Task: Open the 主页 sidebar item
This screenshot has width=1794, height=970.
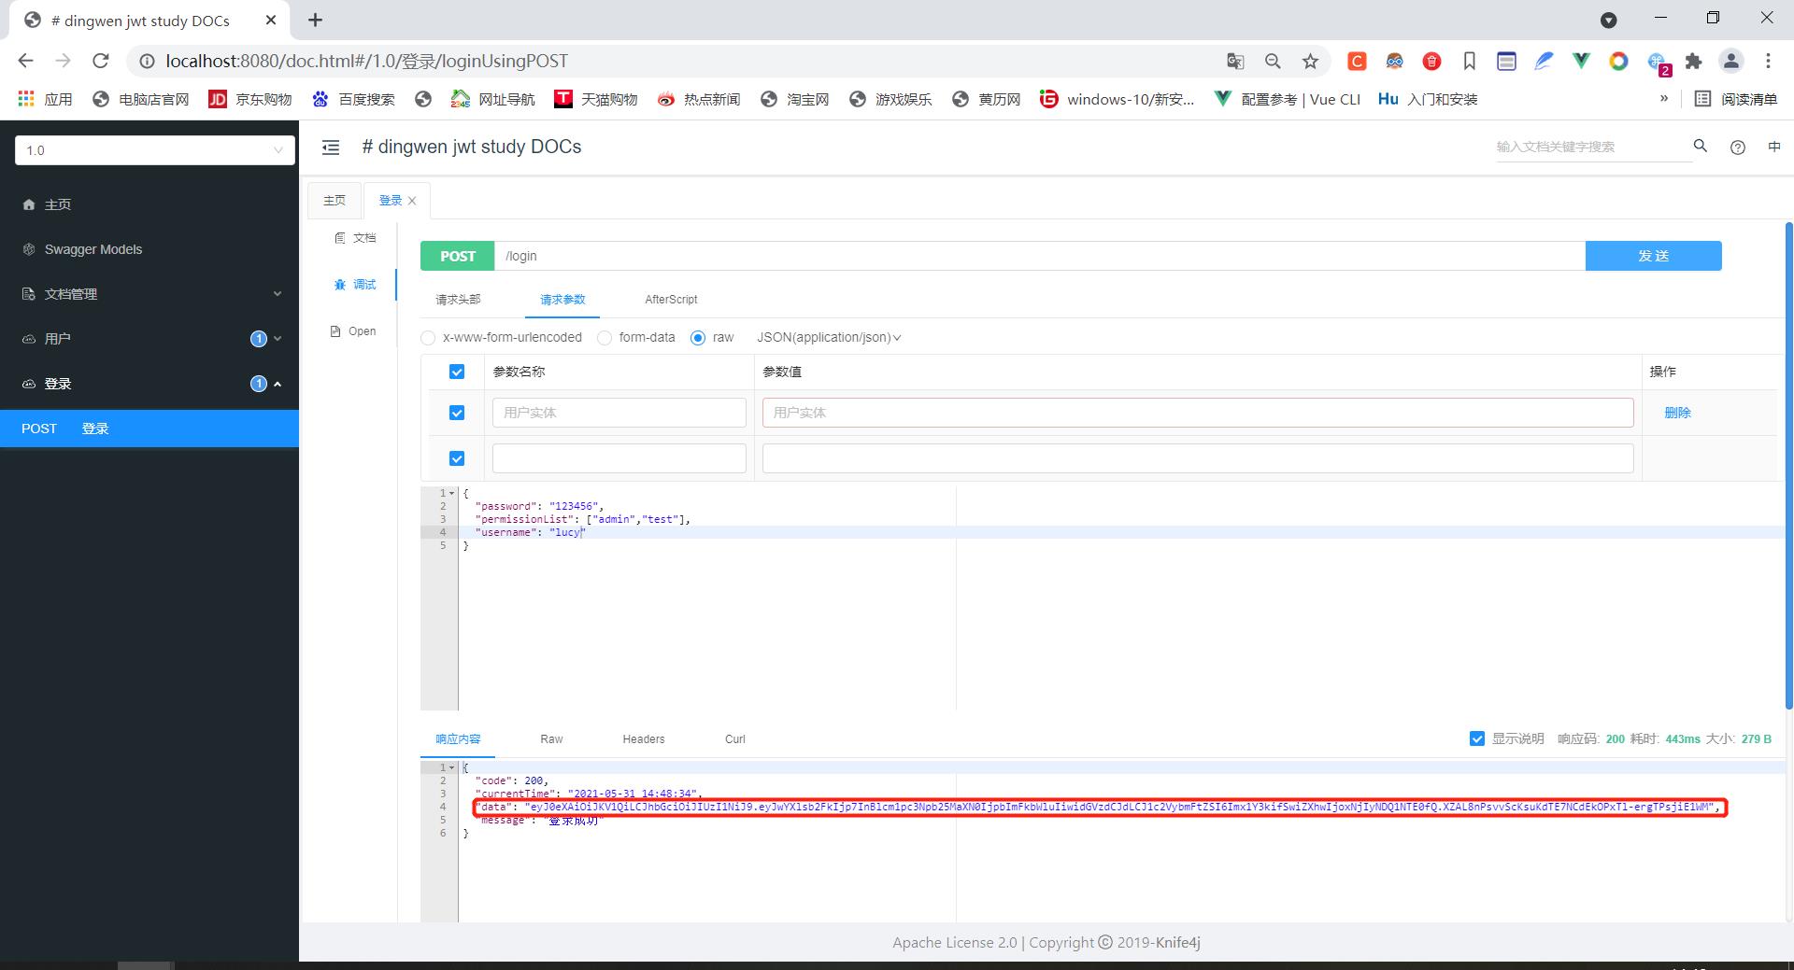Action: pos(149,204)
